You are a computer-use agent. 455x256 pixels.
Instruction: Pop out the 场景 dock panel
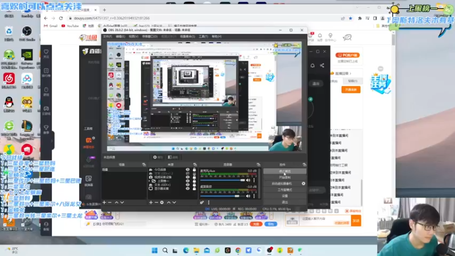(x=144, y=164)
